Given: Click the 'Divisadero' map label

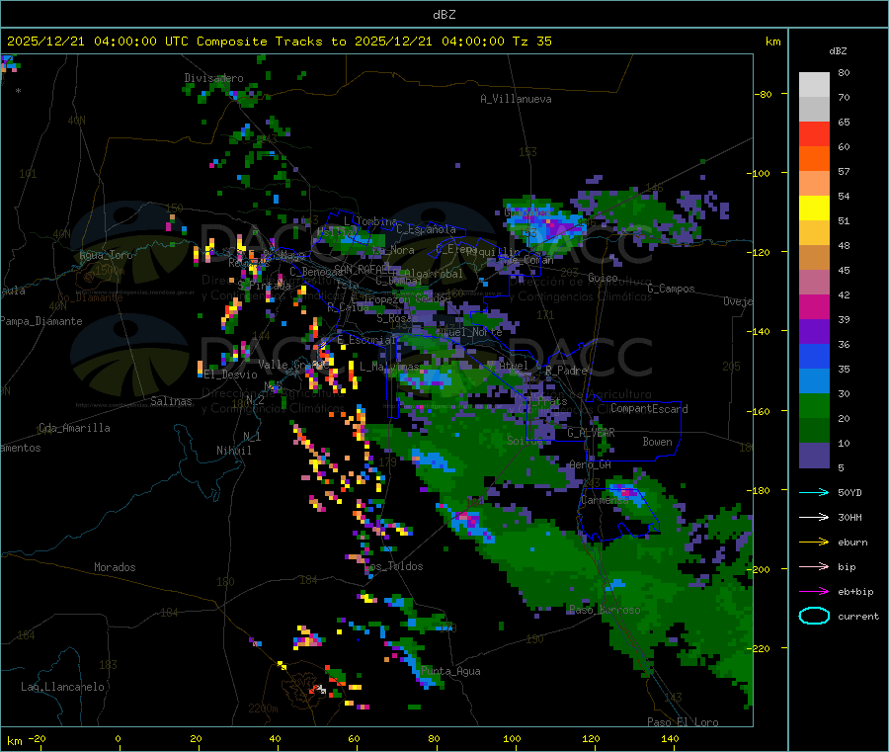Looking at the screenshot, I should point(213,78).
